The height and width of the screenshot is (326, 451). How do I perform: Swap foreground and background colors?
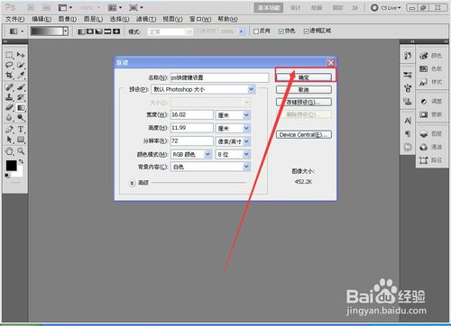21,161
